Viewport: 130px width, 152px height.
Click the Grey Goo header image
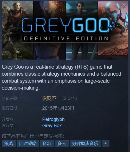(x=65, y=30)
